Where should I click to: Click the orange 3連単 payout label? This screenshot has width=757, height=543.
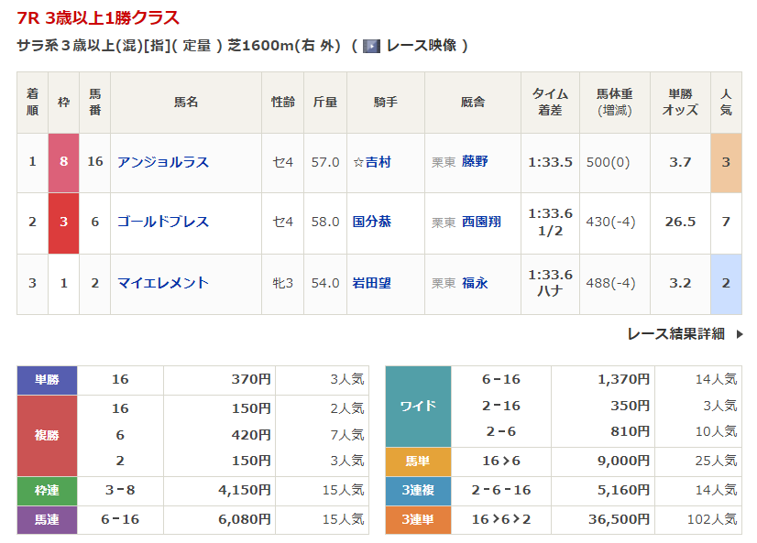[x=418, y=520]
